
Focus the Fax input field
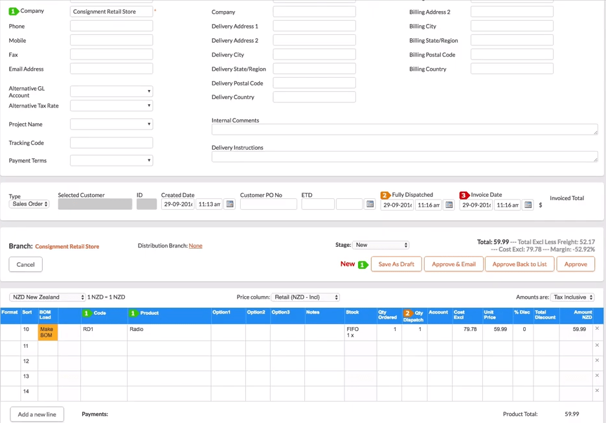click(111, 54)
